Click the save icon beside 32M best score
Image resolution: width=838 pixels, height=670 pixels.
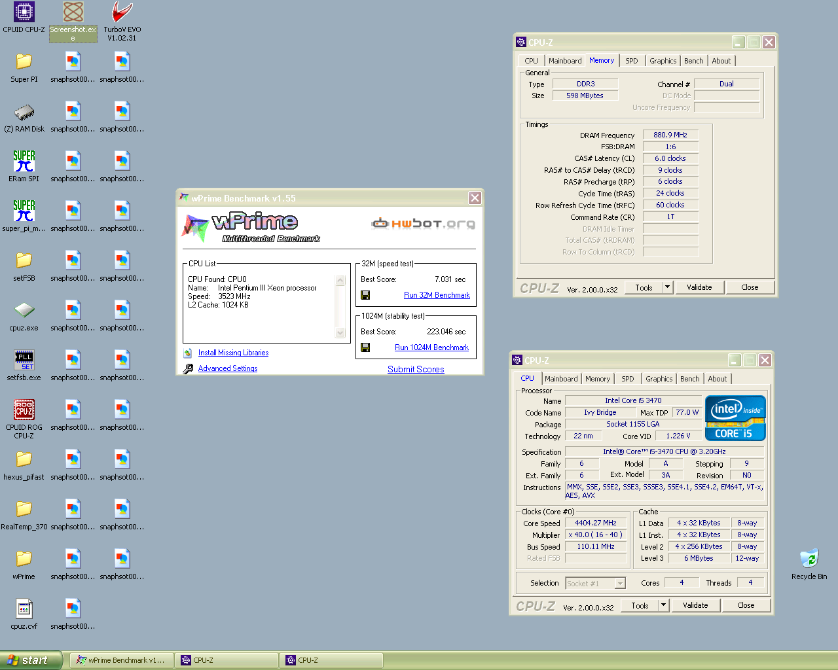pos(365,295)
